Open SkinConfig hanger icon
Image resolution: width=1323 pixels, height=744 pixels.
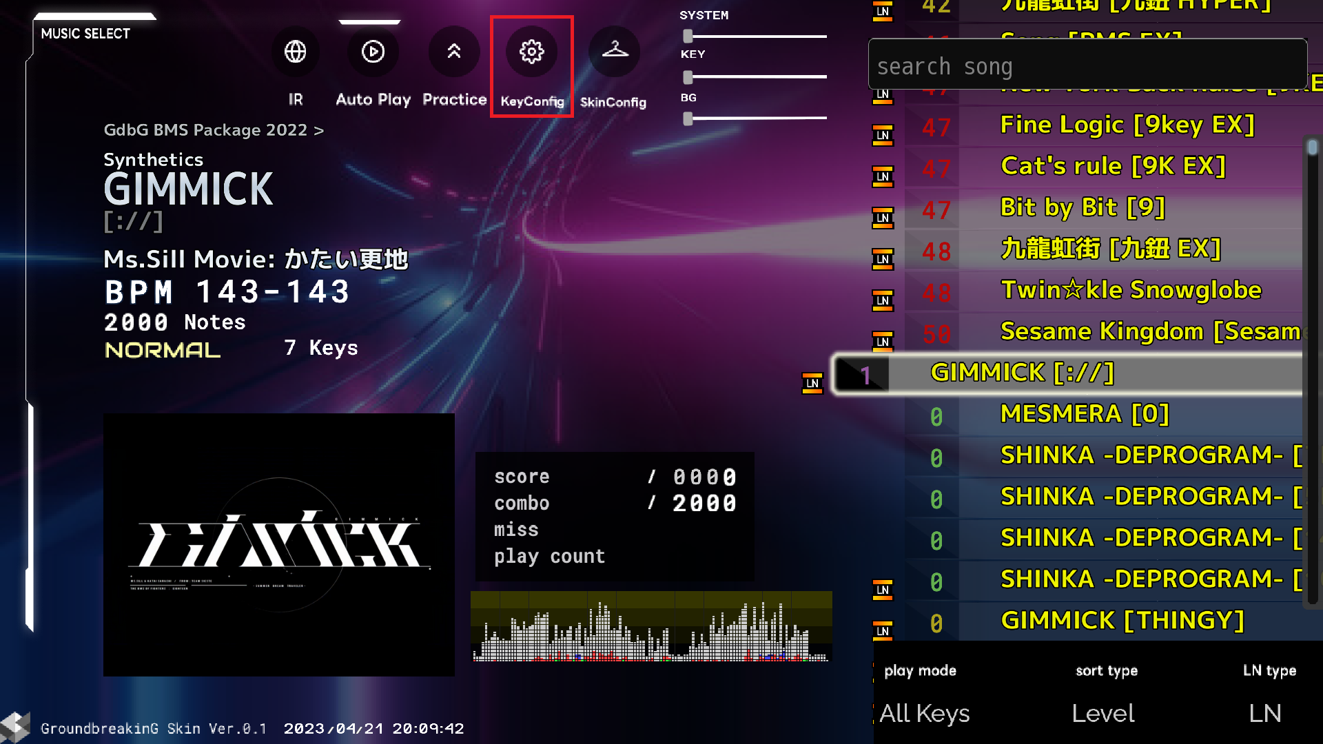615,52
